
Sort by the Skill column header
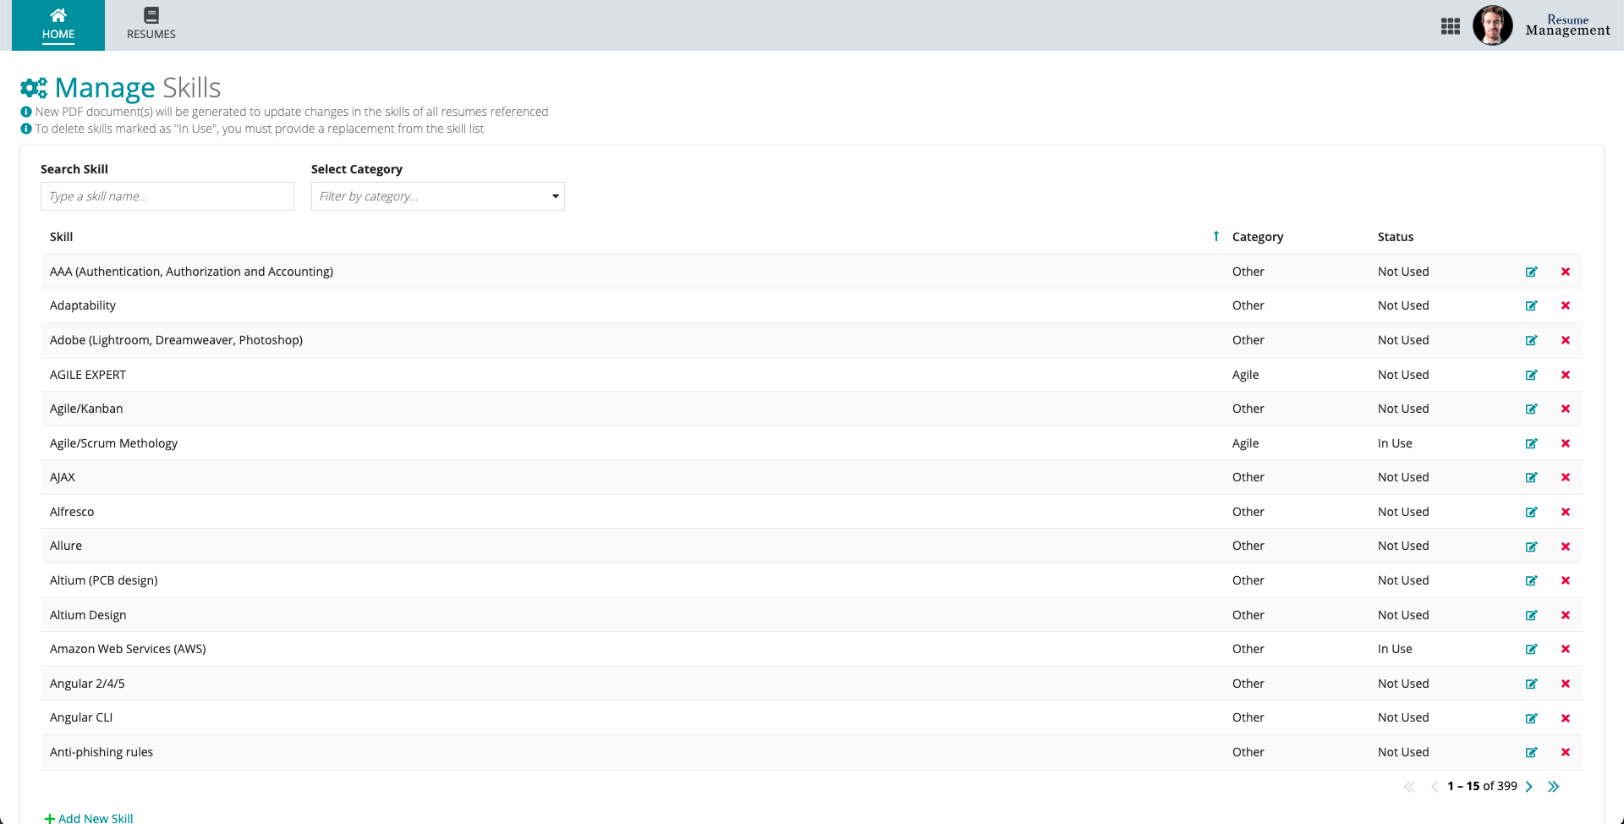click(61, 237)
